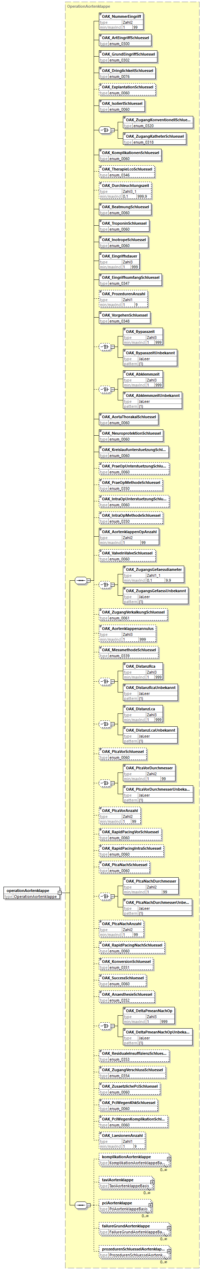Viewport: 203px width, 1270px height.
Task: Click the choice icon beside OAK_DistanzRca
Action: [105, 681]
